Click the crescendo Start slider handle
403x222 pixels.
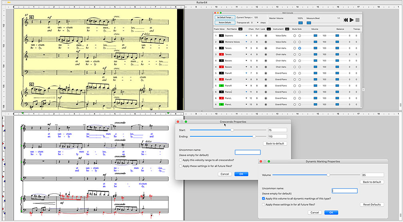pyautogui.click(x=232, y=130)
